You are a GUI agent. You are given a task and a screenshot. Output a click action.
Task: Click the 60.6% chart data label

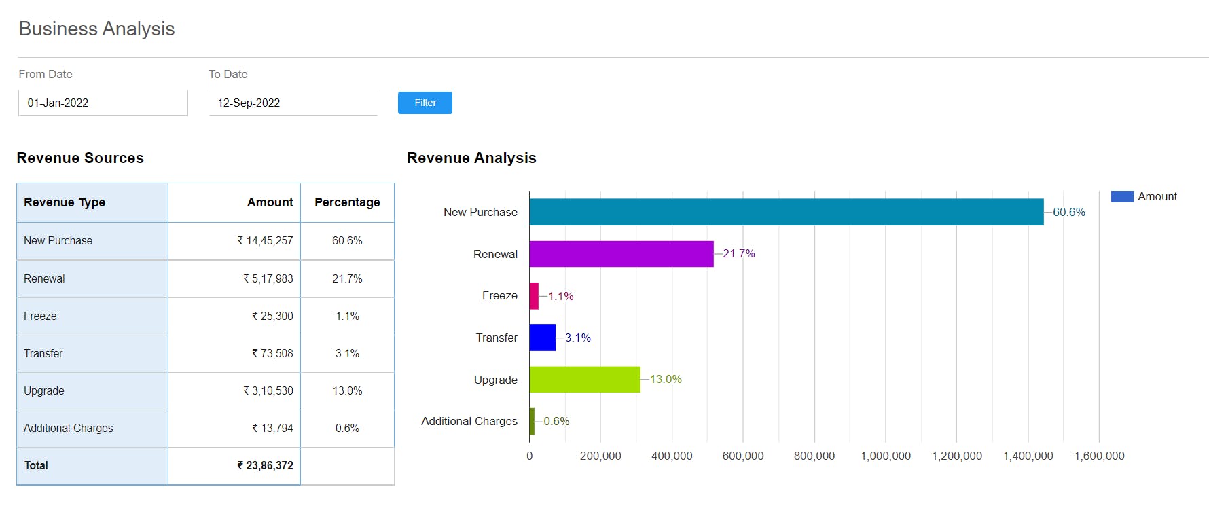point(1069,212)
